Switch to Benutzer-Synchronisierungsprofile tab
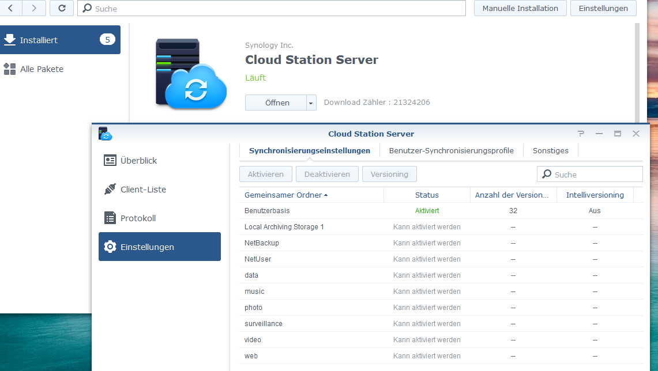 point(451,151)
